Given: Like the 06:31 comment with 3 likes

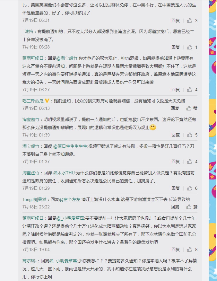Looking at the screenshot, I should [x=190, y=21].
